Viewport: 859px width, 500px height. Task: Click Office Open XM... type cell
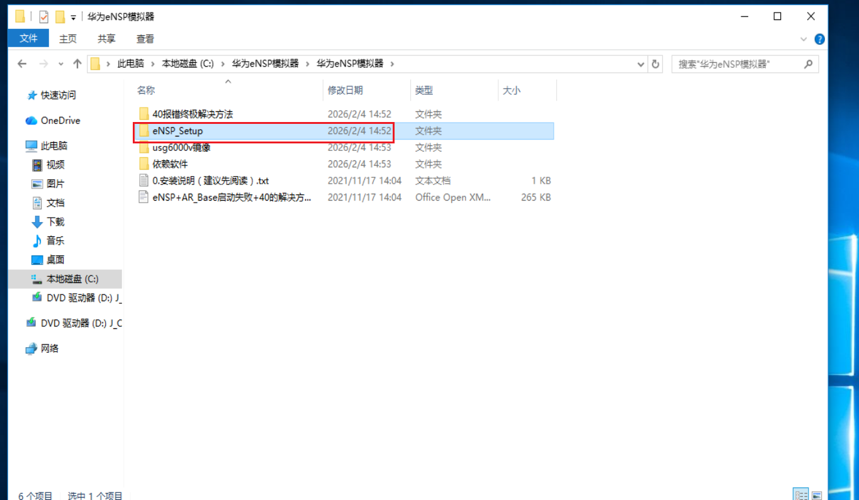tap(453, 197)
